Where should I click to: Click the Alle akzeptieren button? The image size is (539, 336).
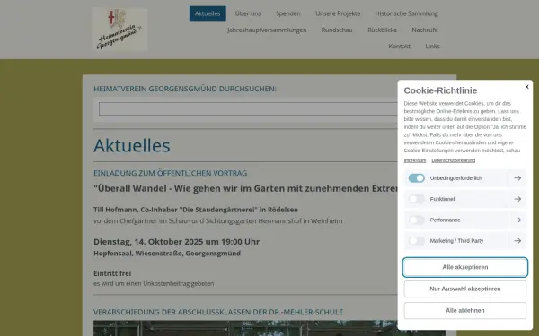click(x=465, y=267)
